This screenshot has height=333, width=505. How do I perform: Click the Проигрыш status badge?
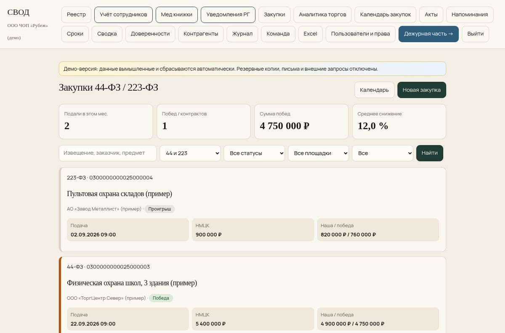pos(159,209)
